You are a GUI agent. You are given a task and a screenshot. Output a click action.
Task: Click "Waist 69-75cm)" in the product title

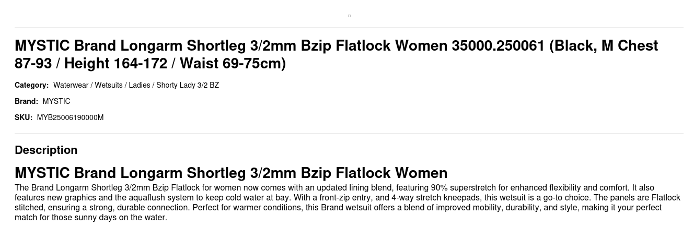click(233, 64)
